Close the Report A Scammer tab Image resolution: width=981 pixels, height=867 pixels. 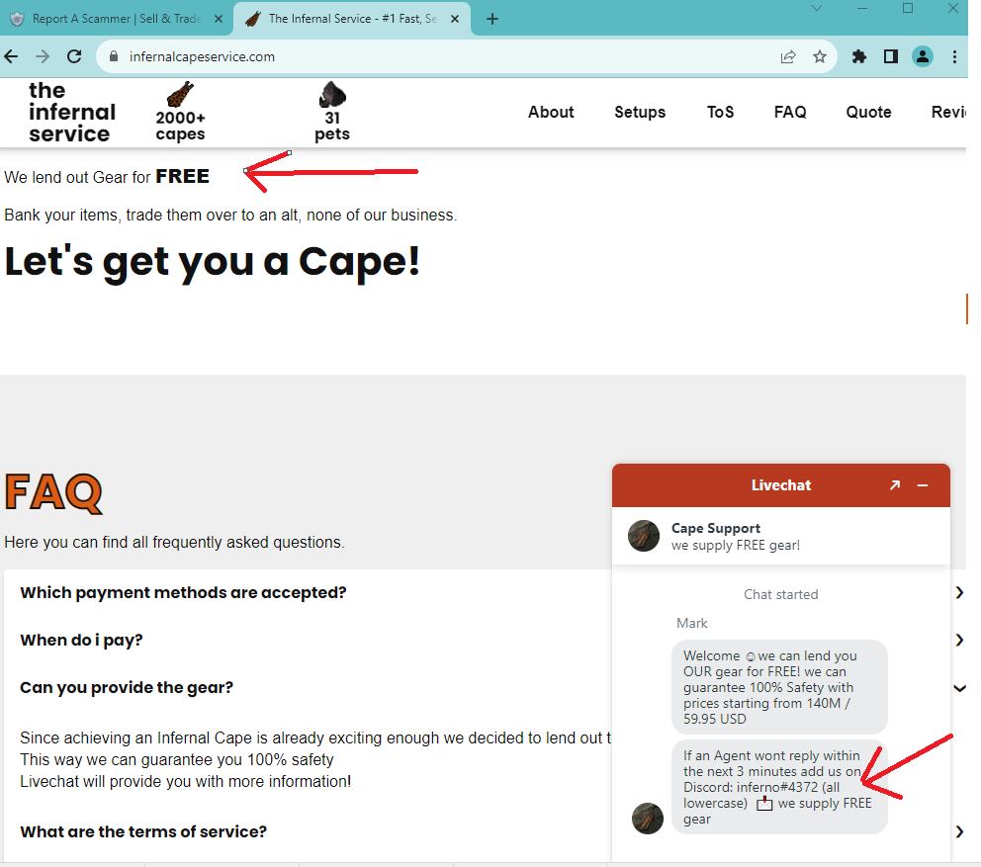[219, 19]
